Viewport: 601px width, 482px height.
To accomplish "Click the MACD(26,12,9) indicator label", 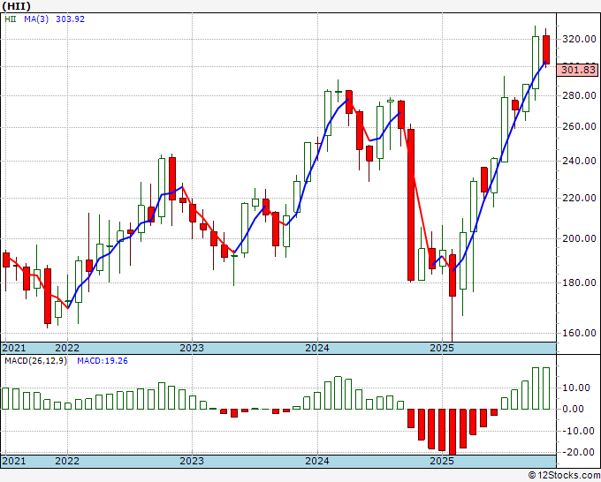I will point(35,361).
